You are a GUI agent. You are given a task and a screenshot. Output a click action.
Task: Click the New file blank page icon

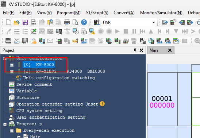tap(8, 22)
